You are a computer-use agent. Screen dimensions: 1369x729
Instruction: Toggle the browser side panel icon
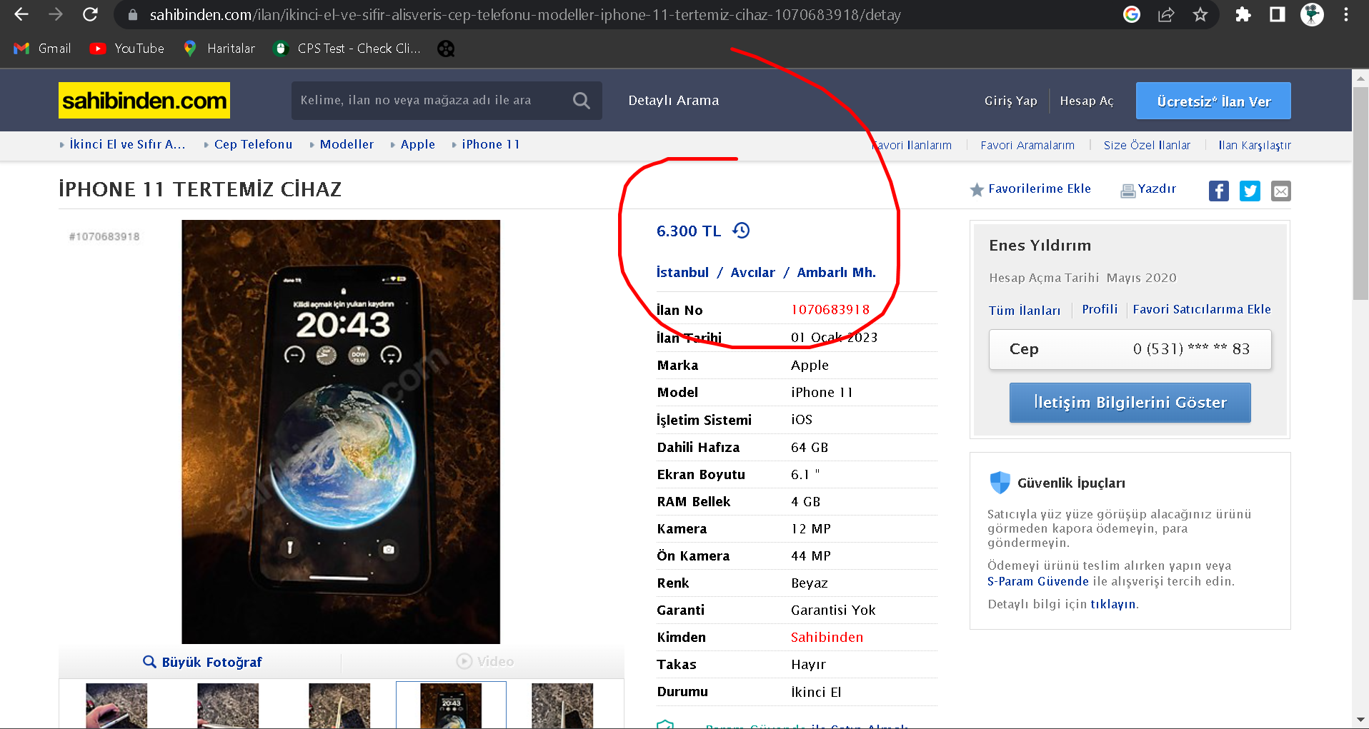coord(1278,14)
